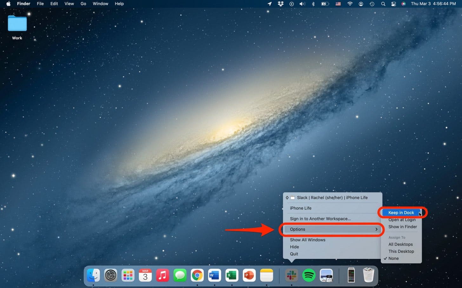Choose Quit in Slack context menu

294,254
